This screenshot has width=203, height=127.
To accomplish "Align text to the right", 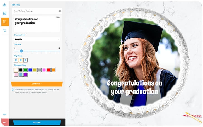I will click(x=25, y=60).
